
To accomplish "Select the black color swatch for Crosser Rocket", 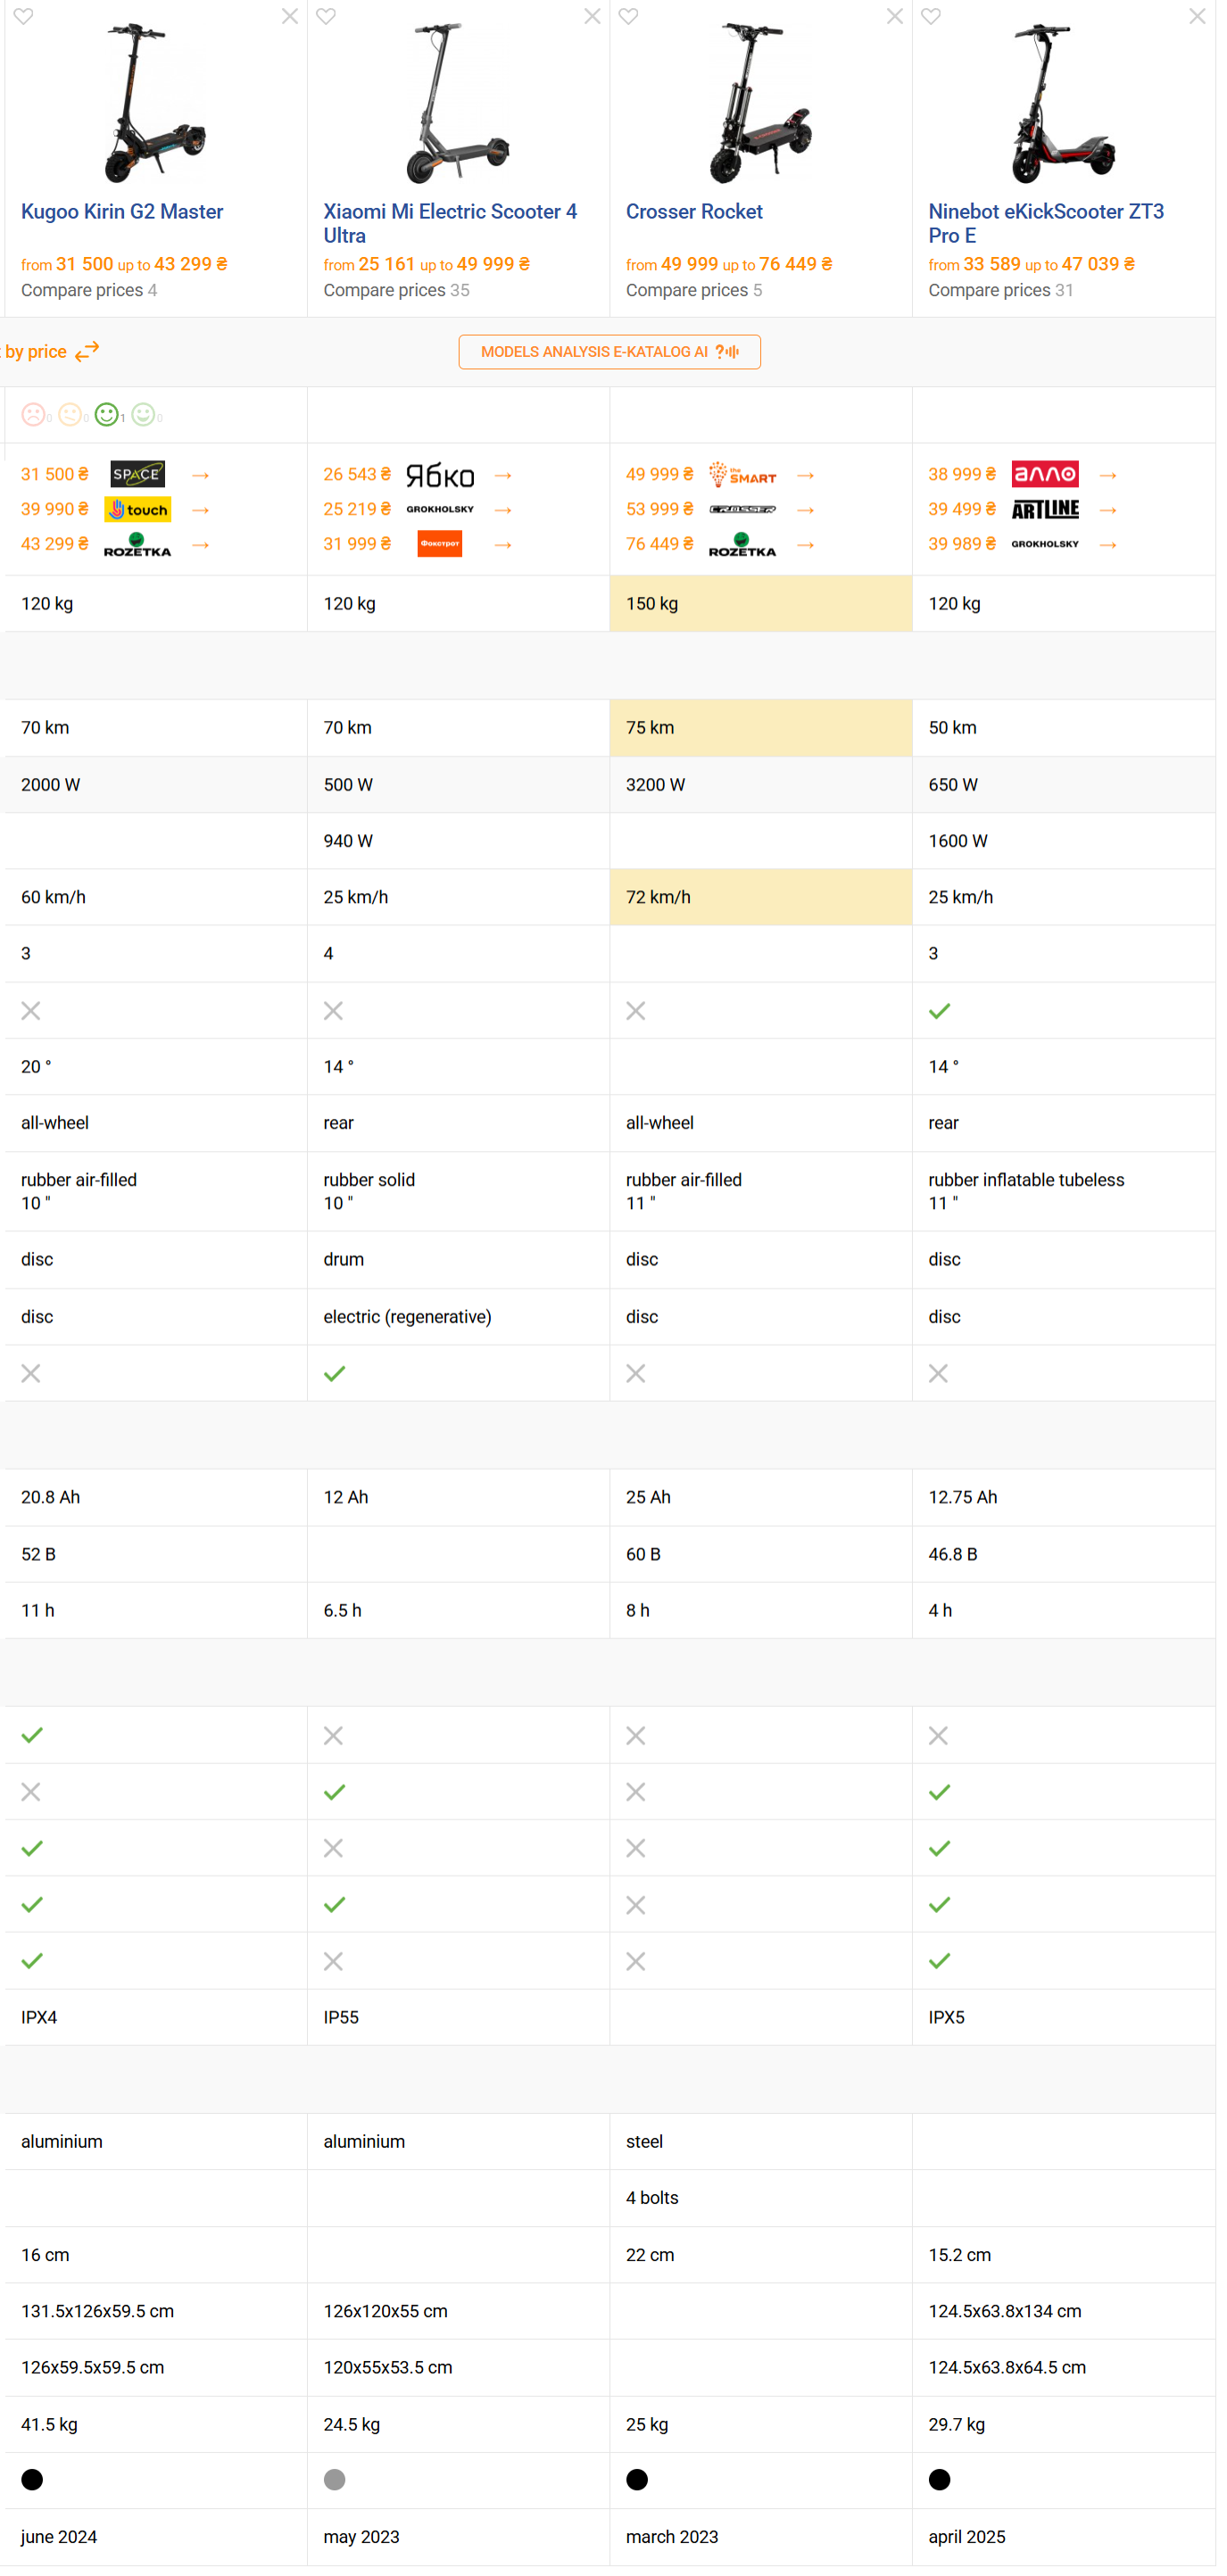I will [x=637, y=2479].
